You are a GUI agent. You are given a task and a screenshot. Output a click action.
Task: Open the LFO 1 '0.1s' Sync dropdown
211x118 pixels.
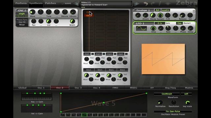(x=160, y=23)
